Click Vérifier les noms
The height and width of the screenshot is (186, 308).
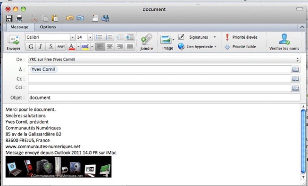click(x=284, y=42)
